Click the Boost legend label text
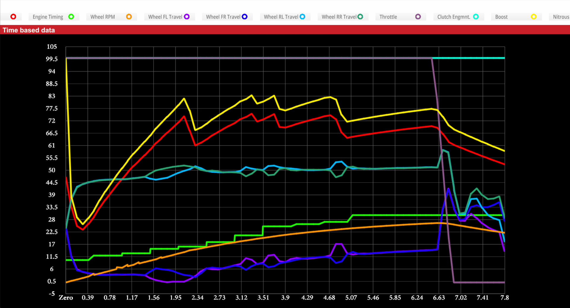This screenshot has width=570, height=308. (501, 17)
